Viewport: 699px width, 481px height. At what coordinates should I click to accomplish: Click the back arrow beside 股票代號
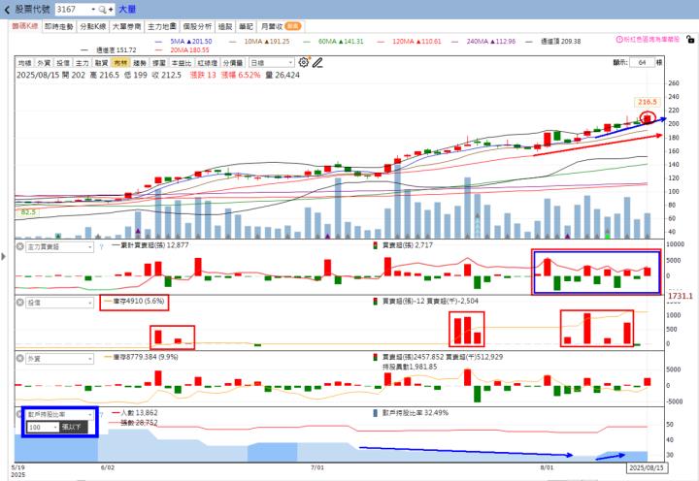(x=7, y=10)
